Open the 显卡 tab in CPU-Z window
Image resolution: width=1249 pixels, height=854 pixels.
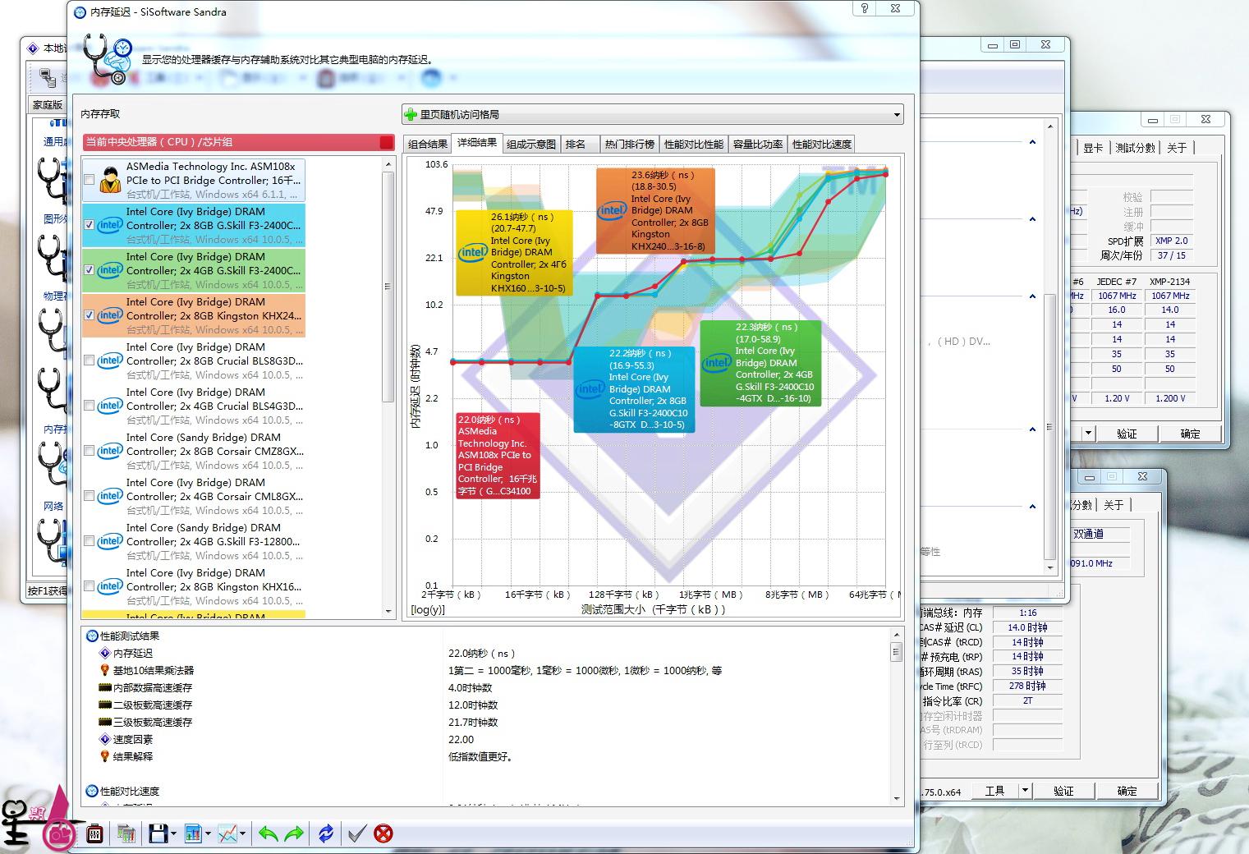pos(1093,148)
